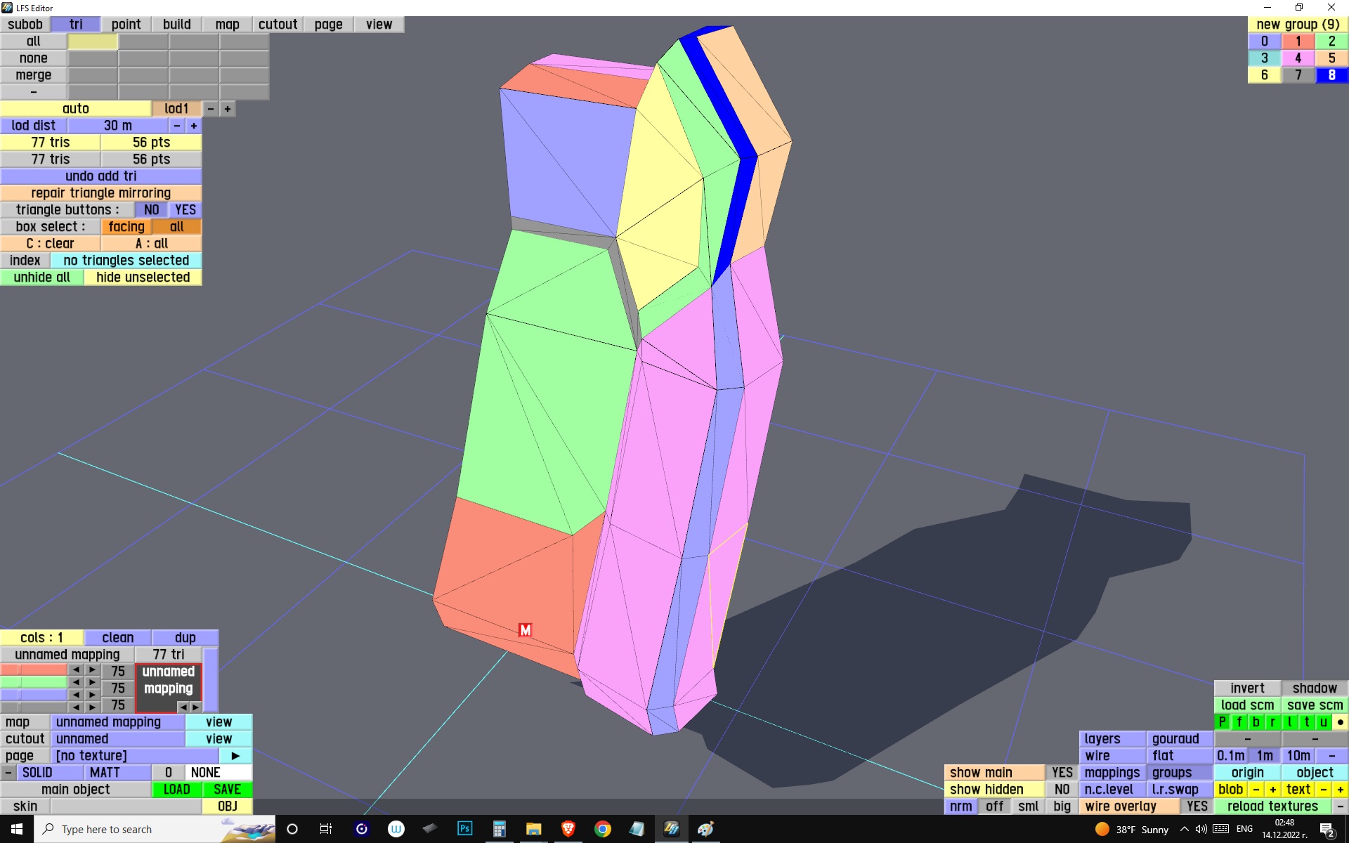Click repair triangle mirroring button

click(x=100, y=192)
